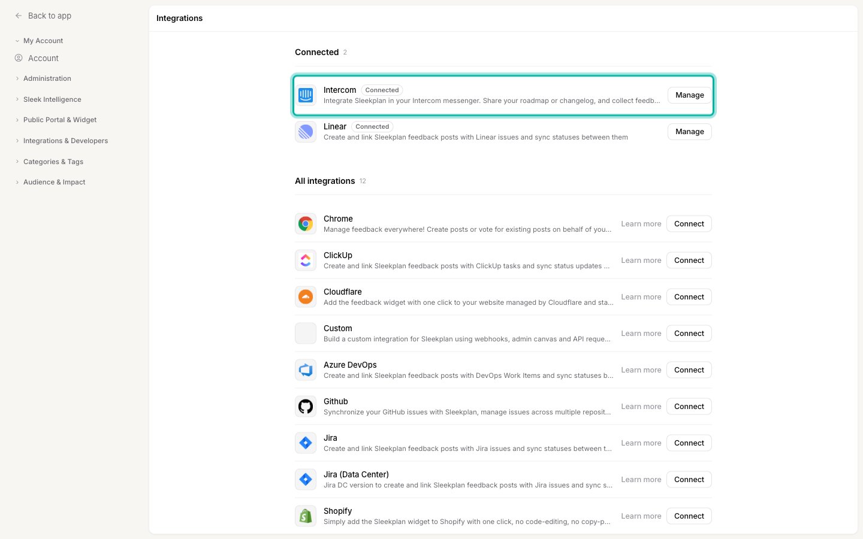This screenshot has height=539, width=863.
Task: Open Learn more for Azure DevOps
Action: [x=641, y=370]
